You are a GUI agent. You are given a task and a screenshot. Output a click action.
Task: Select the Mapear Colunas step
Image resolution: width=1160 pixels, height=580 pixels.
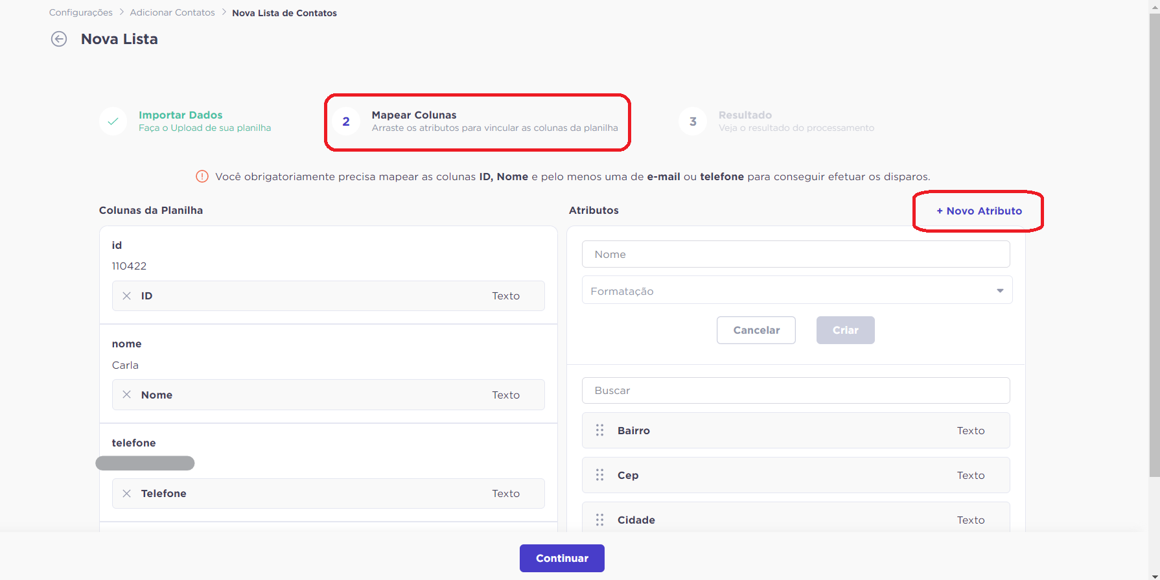click(x=478, y=121)
